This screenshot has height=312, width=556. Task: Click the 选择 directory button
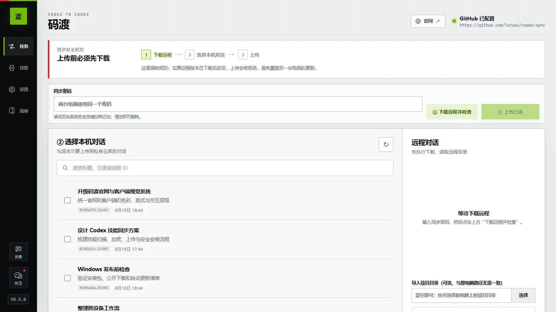point(524,295)
